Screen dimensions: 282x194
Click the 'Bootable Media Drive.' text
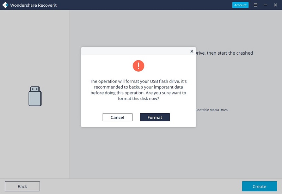click(x=212, y=110)
